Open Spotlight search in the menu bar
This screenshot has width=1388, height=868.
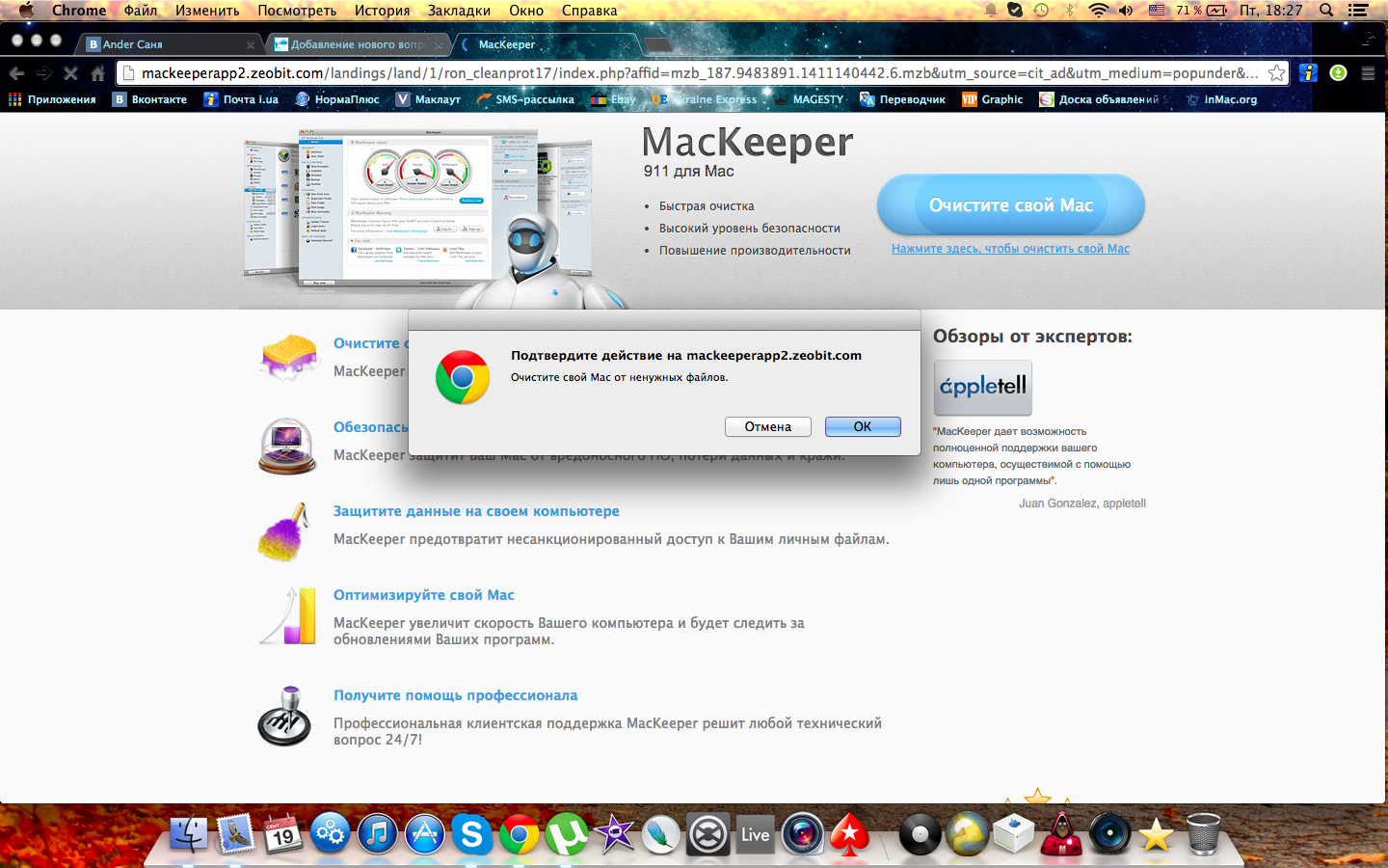[1326, 11]
